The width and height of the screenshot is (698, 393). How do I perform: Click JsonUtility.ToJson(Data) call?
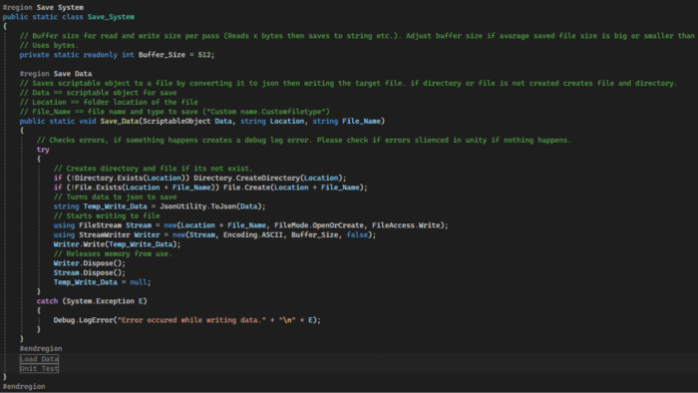point(212,206)
